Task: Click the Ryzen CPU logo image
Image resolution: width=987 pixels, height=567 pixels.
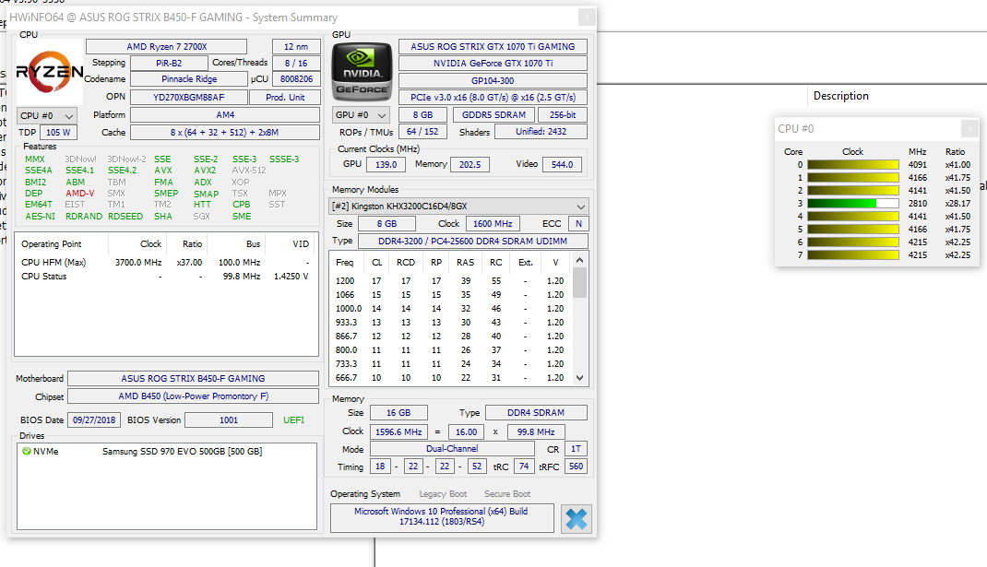Action: [49, 72]
